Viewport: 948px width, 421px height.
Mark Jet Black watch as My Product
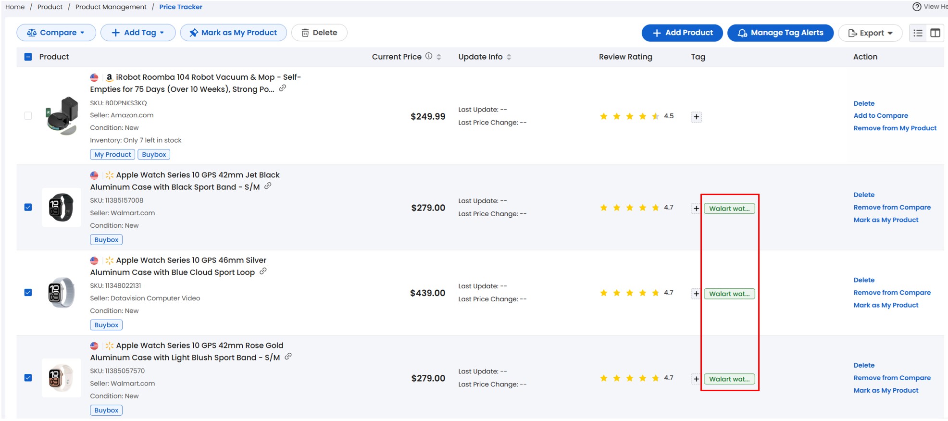[886, 220]
